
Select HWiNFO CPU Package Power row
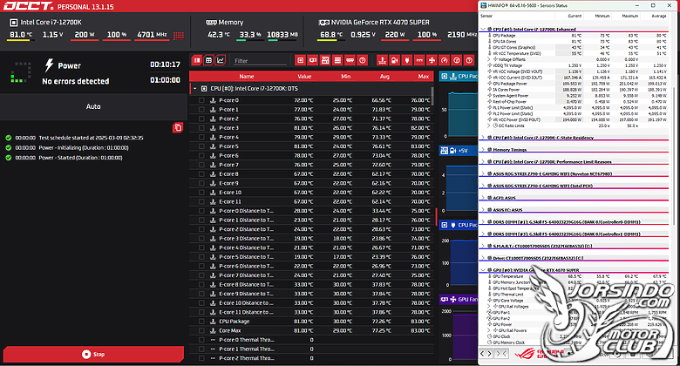tap(574, 84)
